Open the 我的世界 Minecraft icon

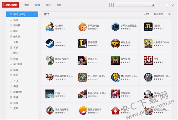pyautogui.click(x=115, y=60)
